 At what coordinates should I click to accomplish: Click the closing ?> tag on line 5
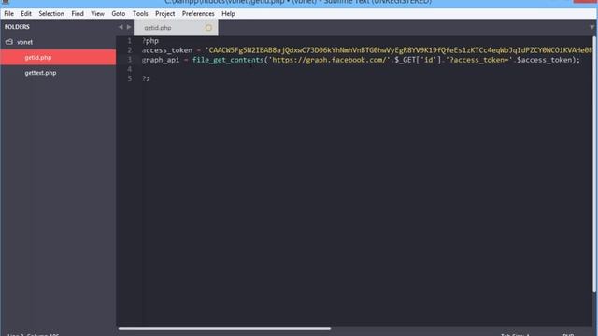point(146,78)
